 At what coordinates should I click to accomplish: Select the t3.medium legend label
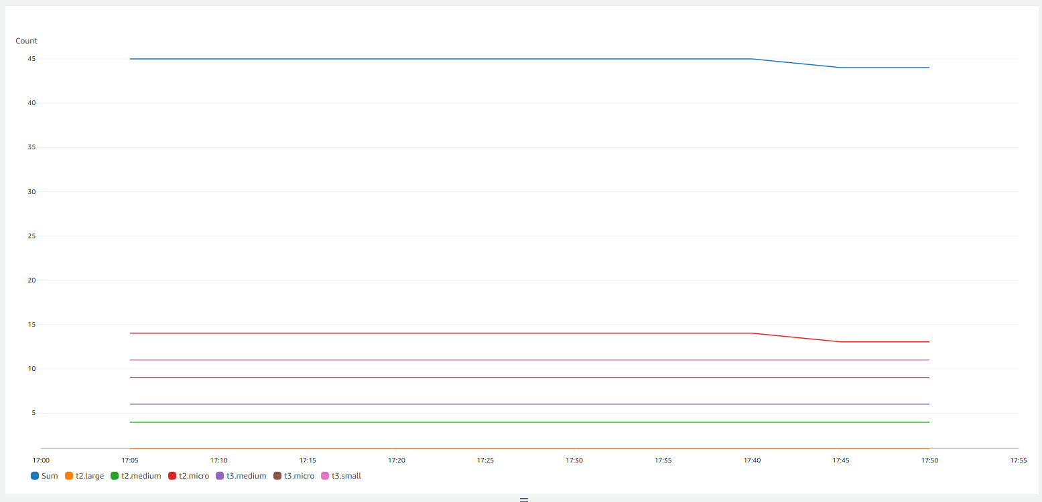[x=246, y=476]
